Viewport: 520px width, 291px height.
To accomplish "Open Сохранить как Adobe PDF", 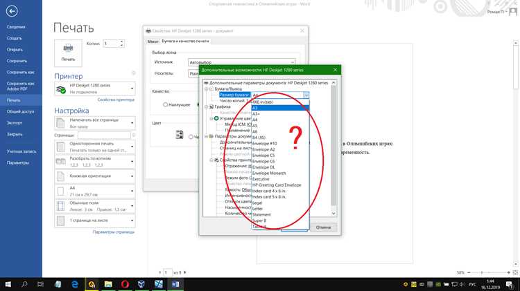I will coord(20,86).
